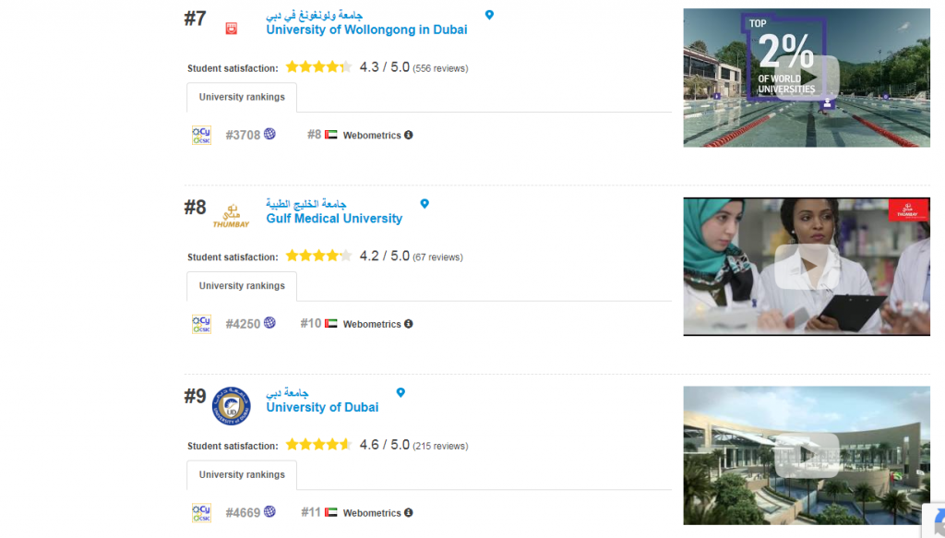Click UAE flag icon next to #10 rank
The image size is (945, 538).
tap(331, 324)
